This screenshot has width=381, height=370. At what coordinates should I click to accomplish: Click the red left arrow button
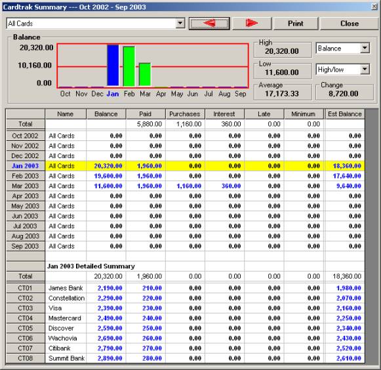[x=209, y=24]
